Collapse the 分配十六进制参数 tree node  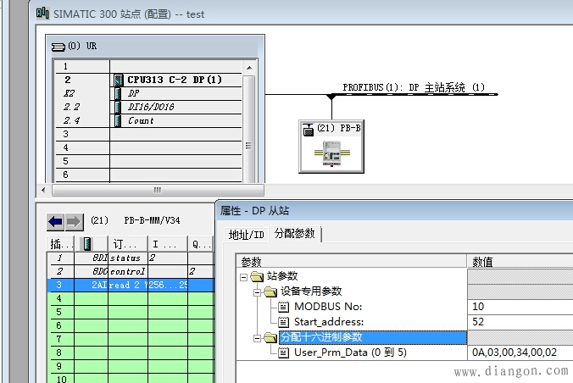pyautogui.click(x=258, y=338)
